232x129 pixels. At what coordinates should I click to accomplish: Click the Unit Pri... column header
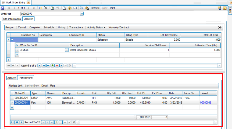143,93
